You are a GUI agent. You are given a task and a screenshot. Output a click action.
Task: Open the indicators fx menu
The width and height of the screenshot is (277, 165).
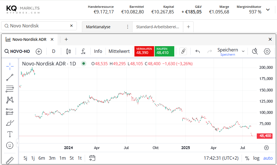click(x=83, y=51)
